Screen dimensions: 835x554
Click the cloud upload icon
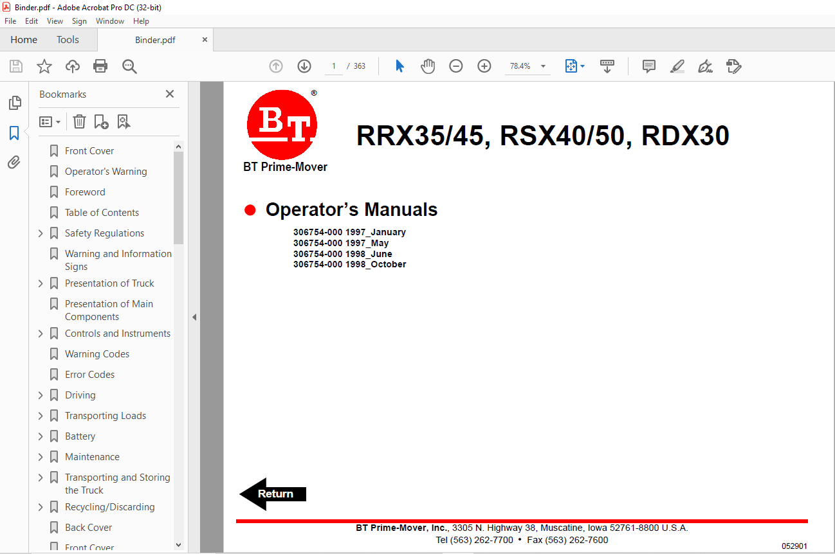coord(73,66)
